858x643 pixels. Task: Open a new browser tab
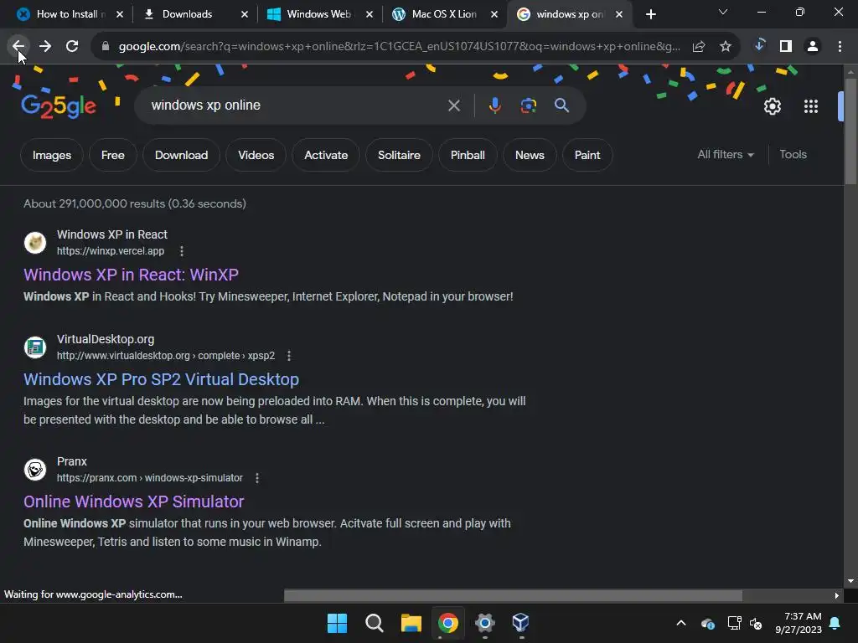(x=650, y=15)
